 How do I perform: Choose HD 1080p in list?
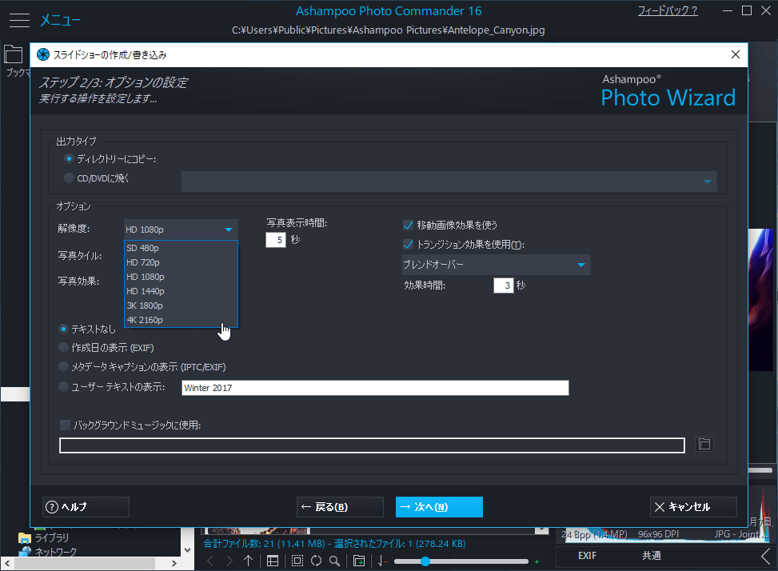pos(181,277)
